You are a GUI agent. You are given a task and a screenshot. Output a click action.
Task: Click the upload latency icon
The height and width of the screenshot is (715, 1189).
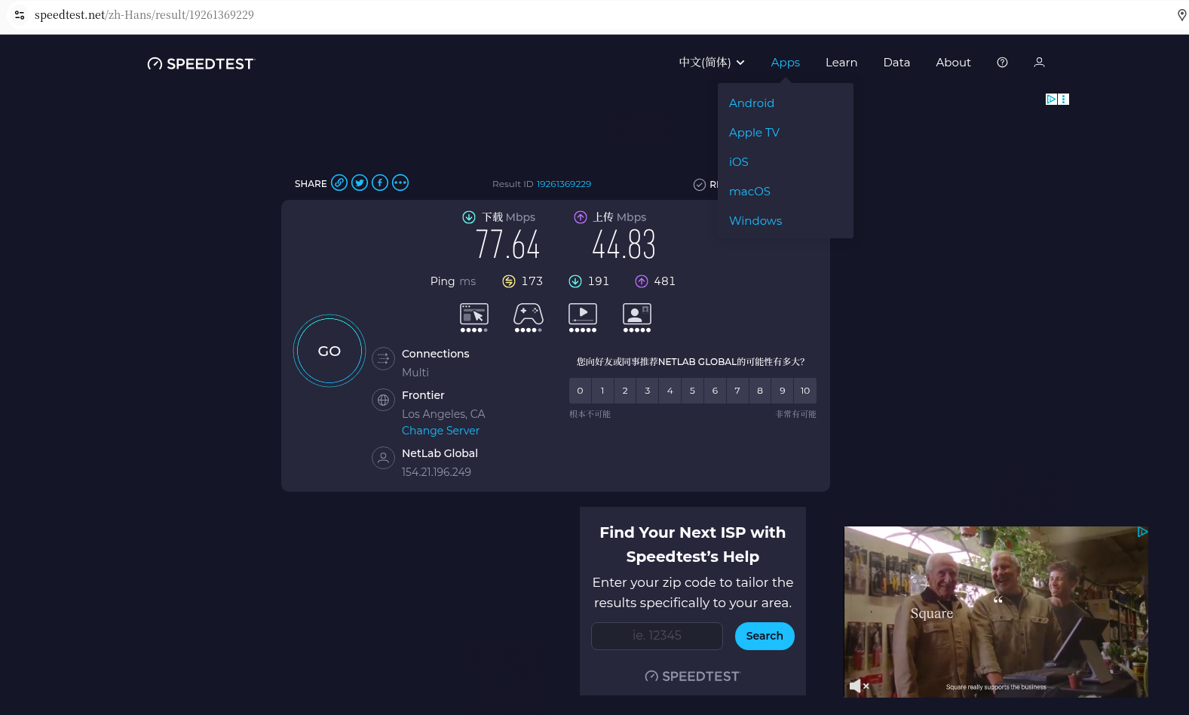tap(642, 281)
